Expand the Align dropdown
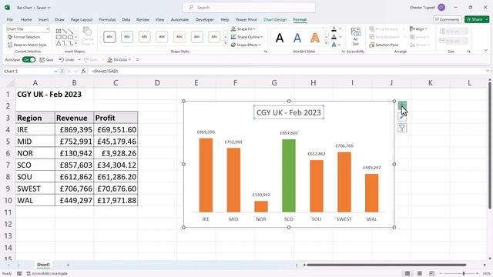493x277 pixels. click(426, 29)
